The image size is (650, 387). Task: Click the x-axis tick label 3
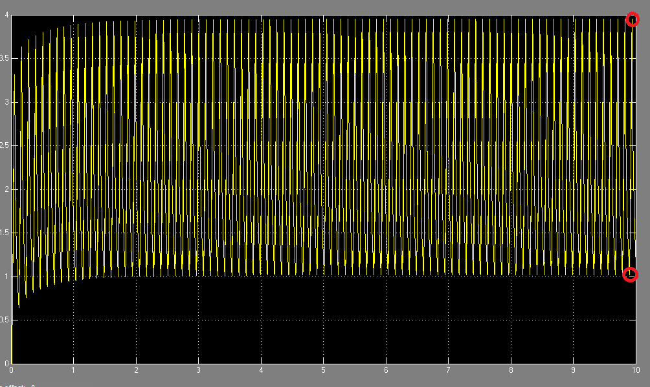[199, 370]
